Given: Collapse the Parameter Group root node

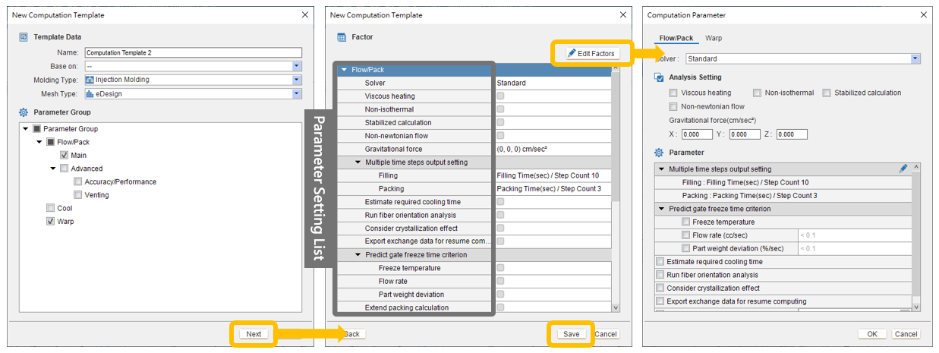Looking at the screenshot, I should tap(26, 129).
